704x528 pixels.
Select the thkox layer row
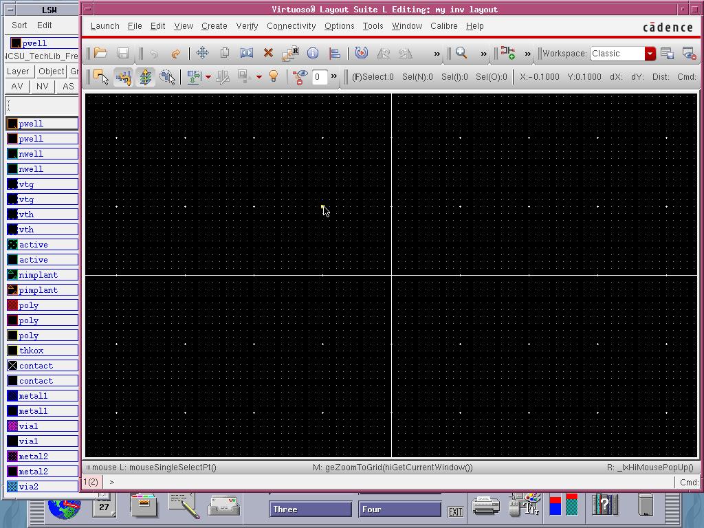tap(43, 350)
